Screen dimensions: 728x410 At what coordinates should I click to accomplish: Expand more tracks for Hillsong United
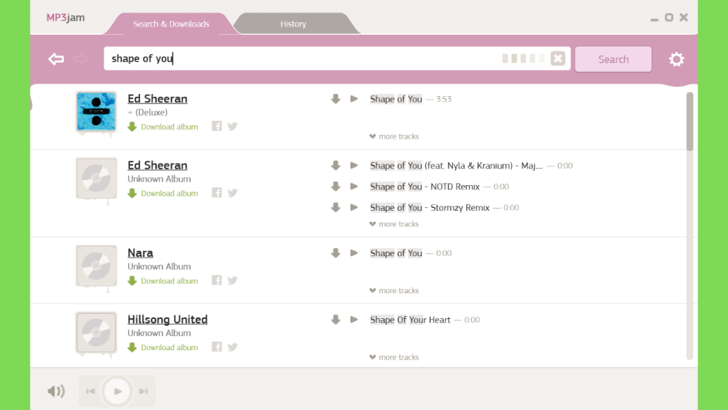tap(394, 357)
